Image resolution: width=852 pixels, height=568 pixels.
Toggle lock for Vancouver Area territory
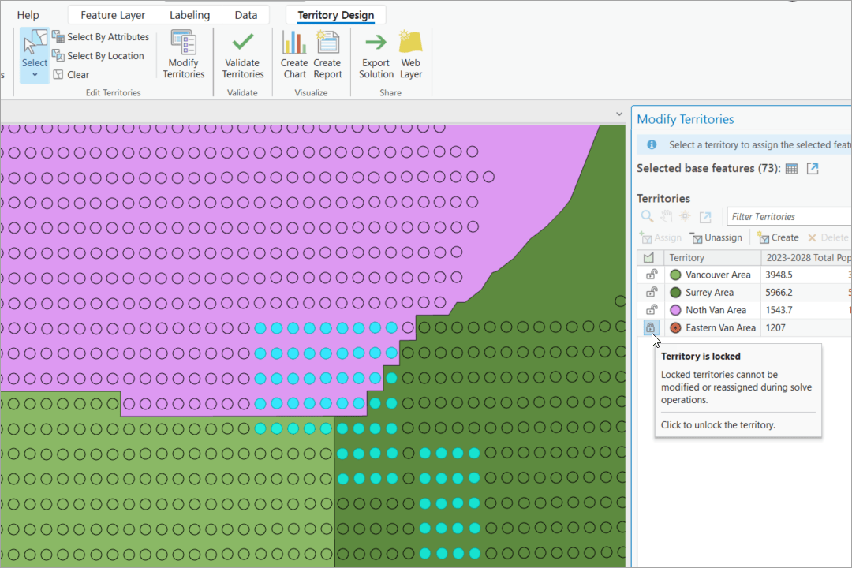(651, 275)
